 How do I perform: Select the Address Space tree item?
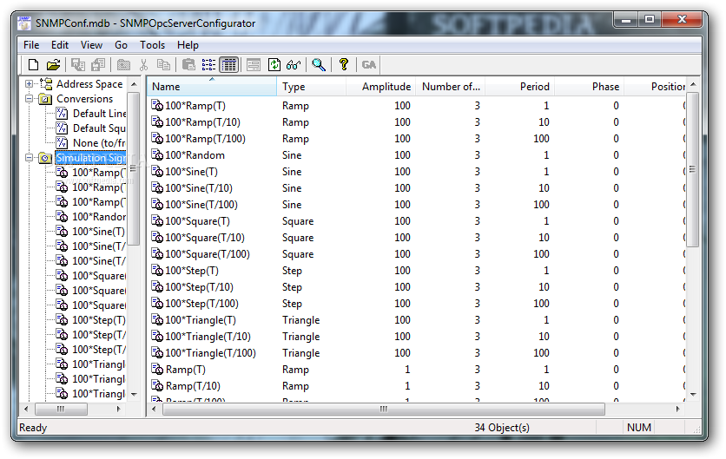(x=89, y=84)
